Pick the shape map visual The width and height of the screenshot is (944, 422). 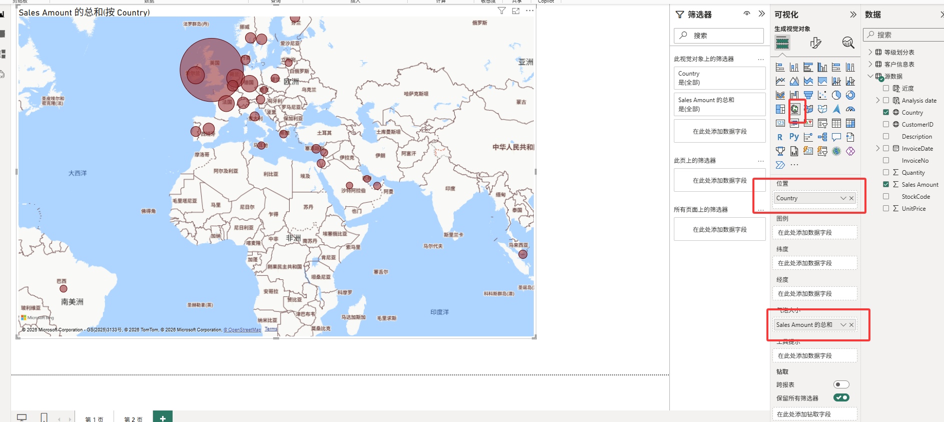(822, 109)
